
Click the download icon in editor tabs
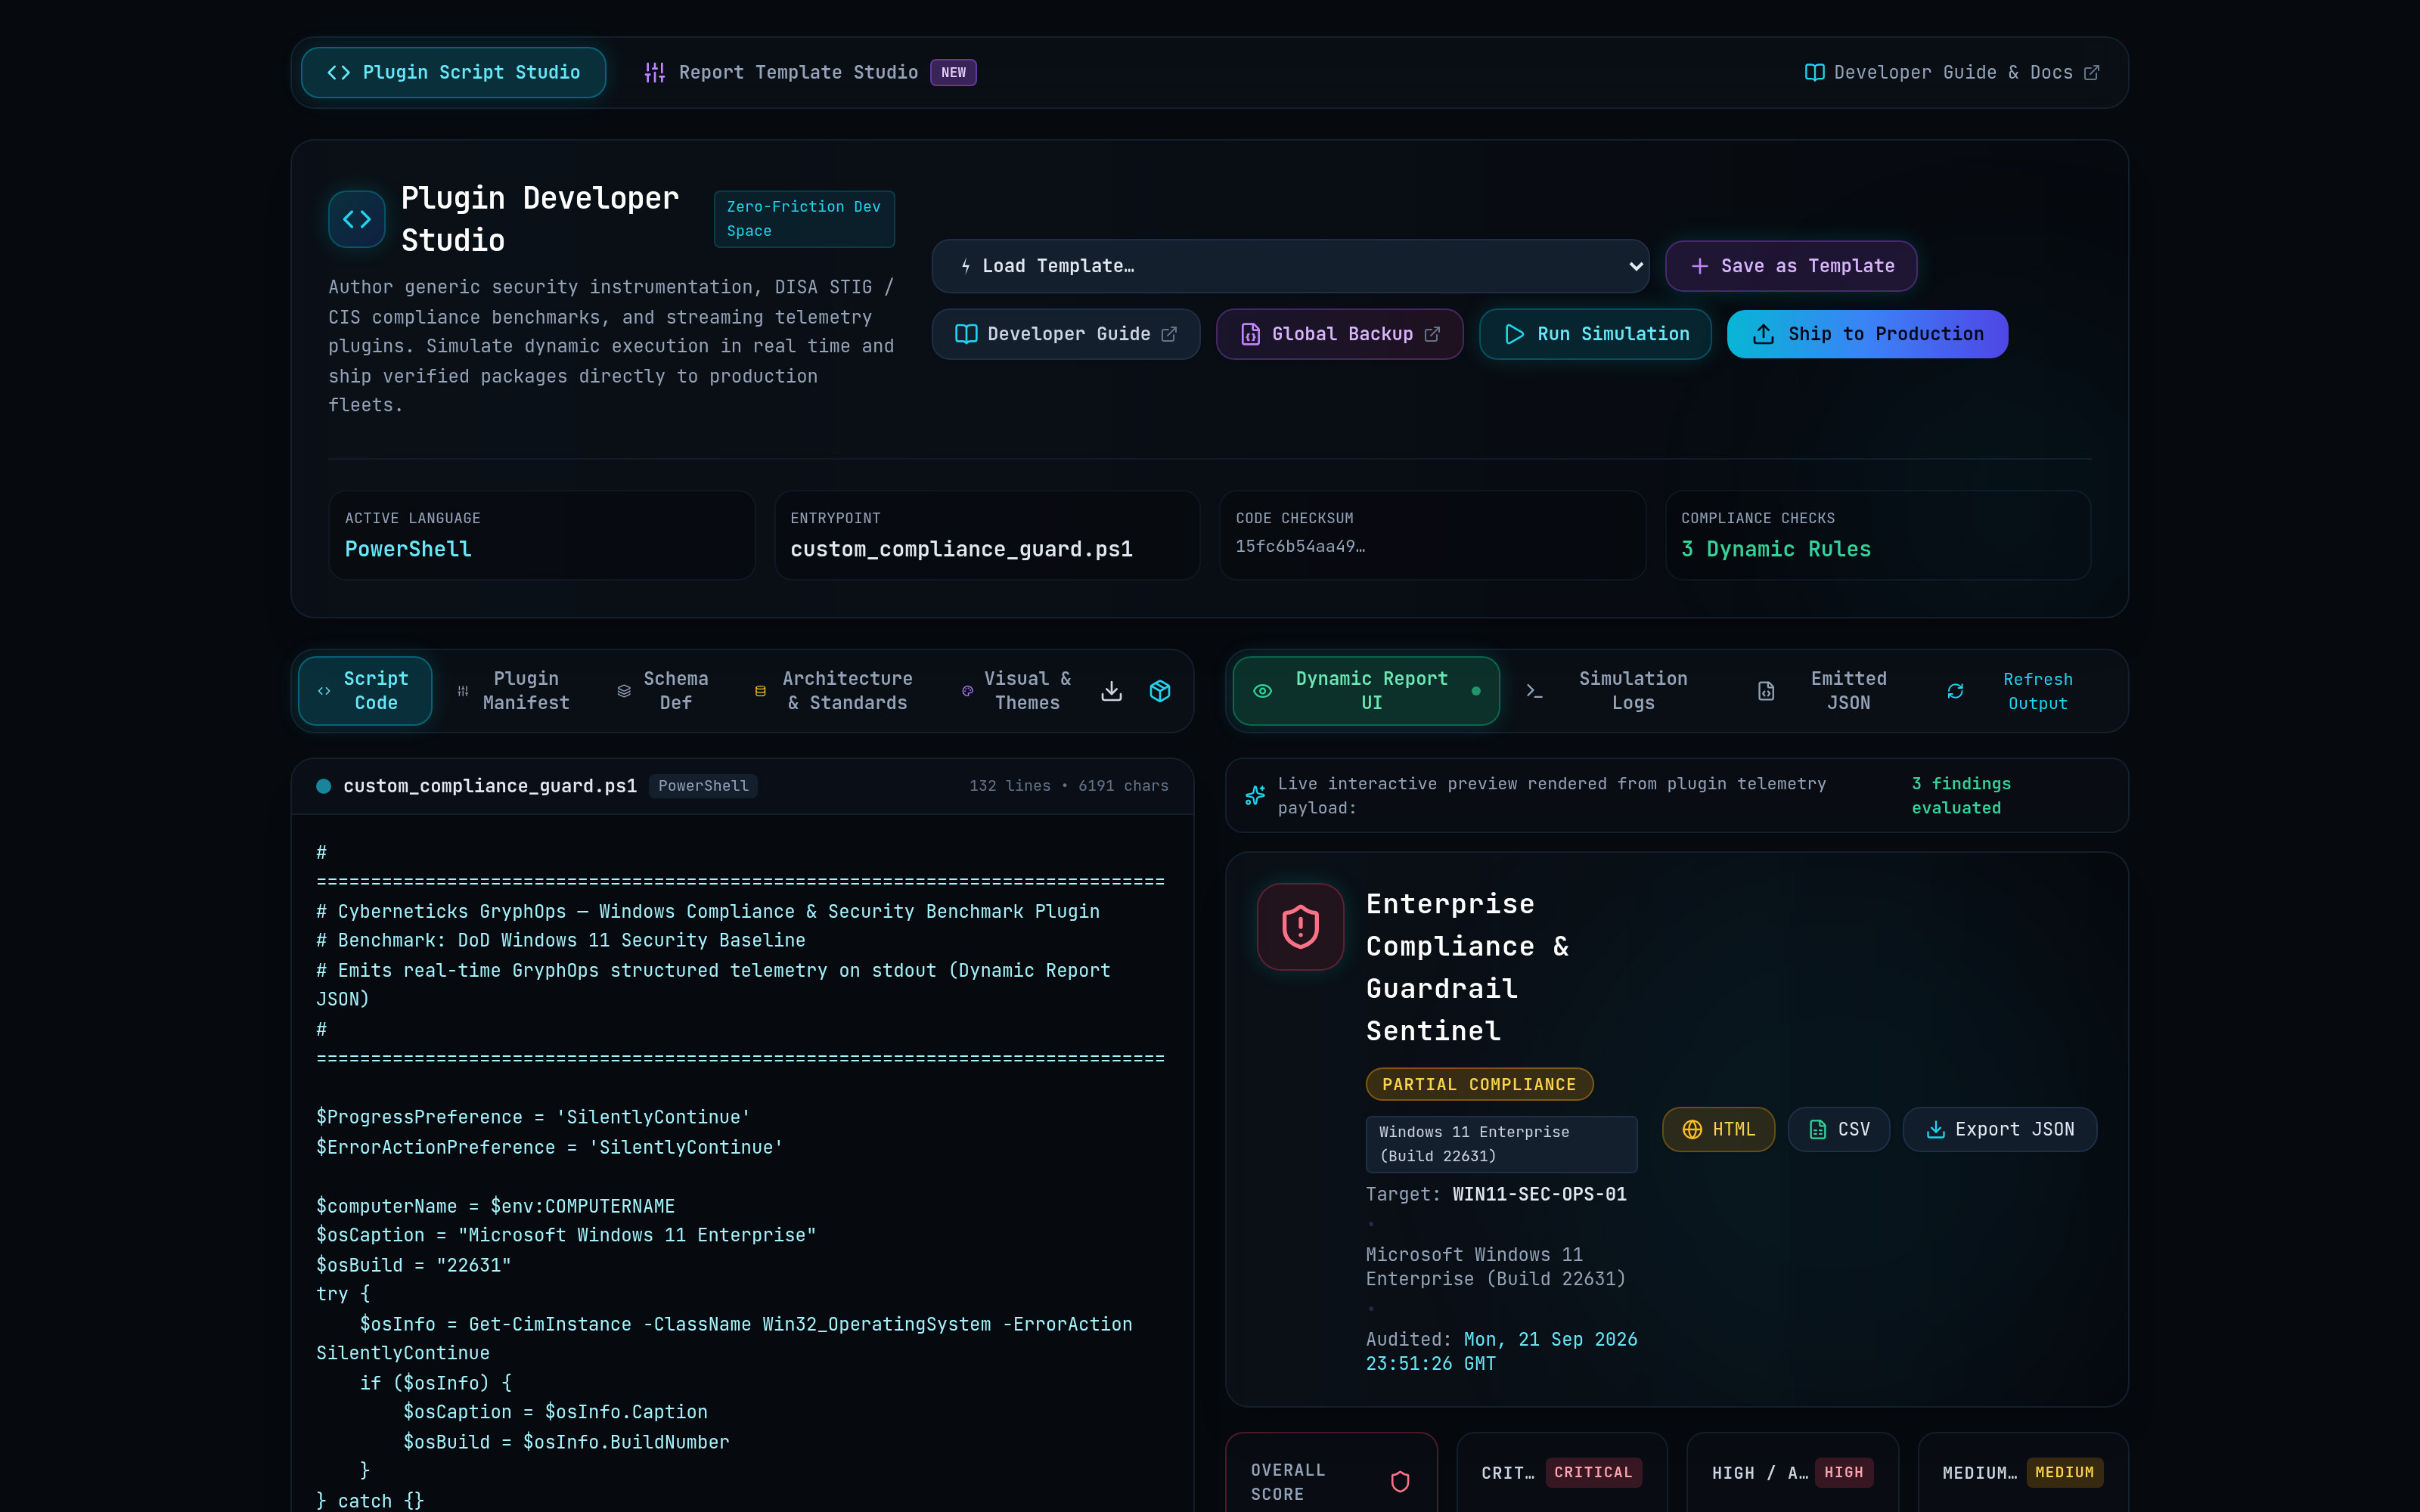pos(1111,691)
